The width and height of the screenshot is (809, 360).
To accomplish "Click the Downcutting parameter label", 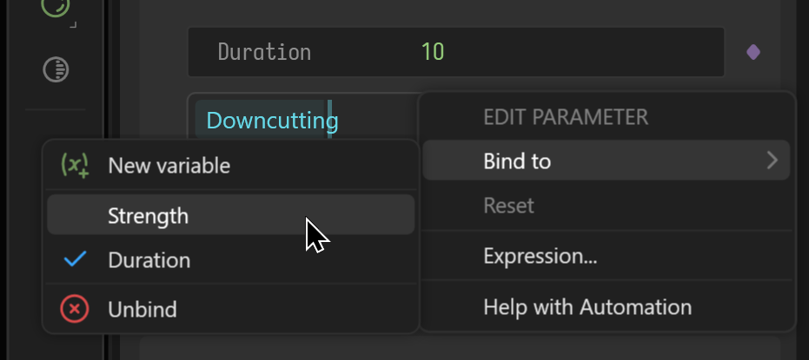I will click(x=272, y=121).
